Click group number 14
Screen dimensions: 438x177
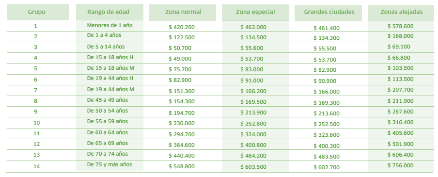(x=37, y=166)
